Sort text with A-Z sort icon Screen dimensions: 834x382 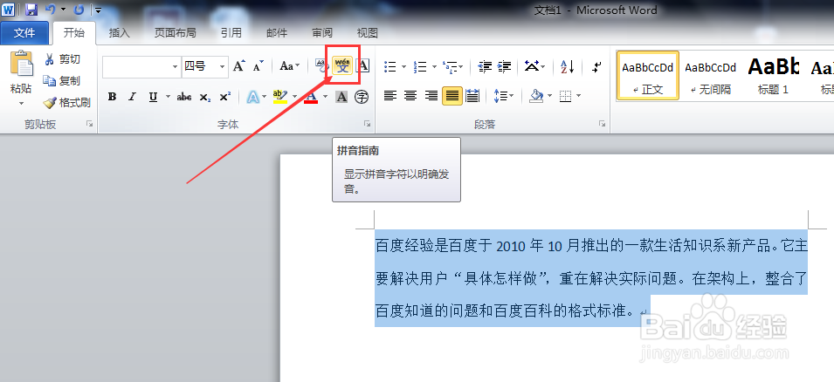pyautogui.click(x=567, y=66)
